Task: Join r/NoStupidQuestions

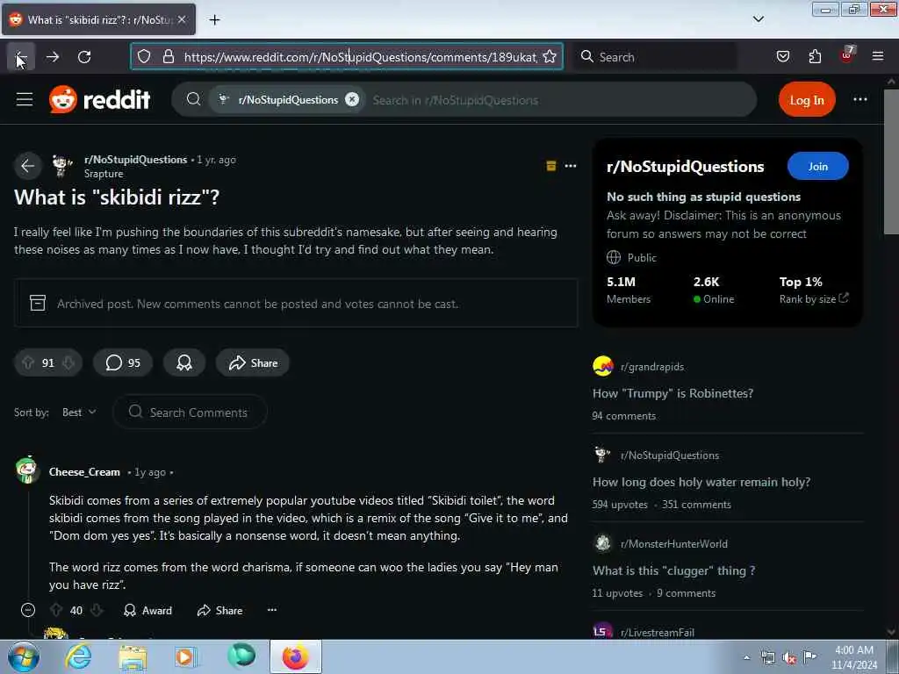Action: (817, 166)
